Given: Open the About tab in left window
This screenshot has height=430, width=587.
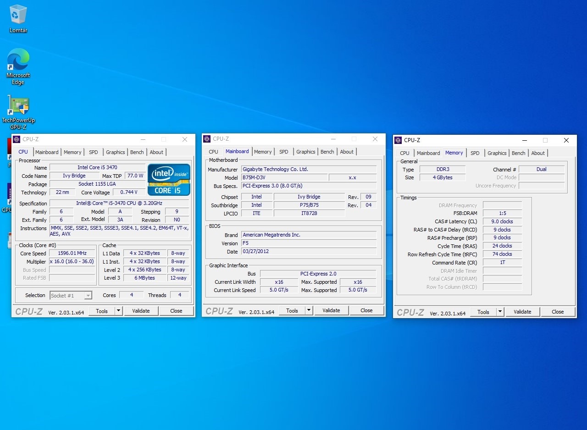Looking at the screenshot, I should click(156, 152).
